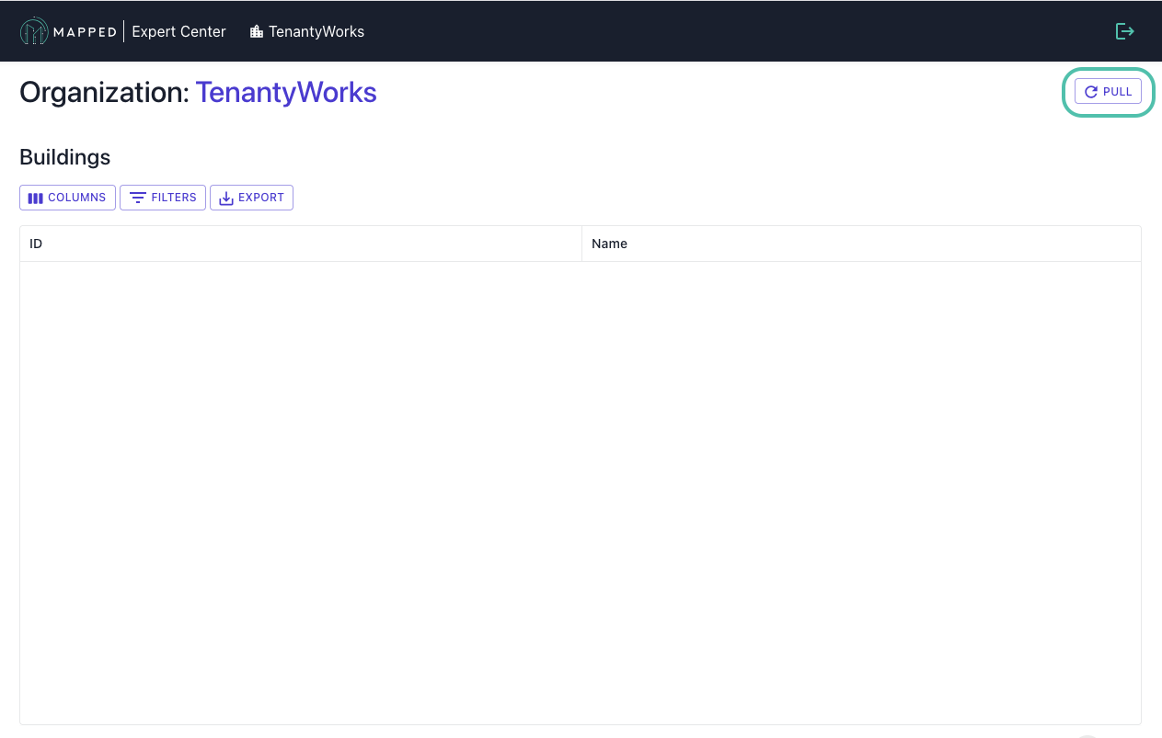
Task: Open the FILTERS panel
Action: click(163, 198)
